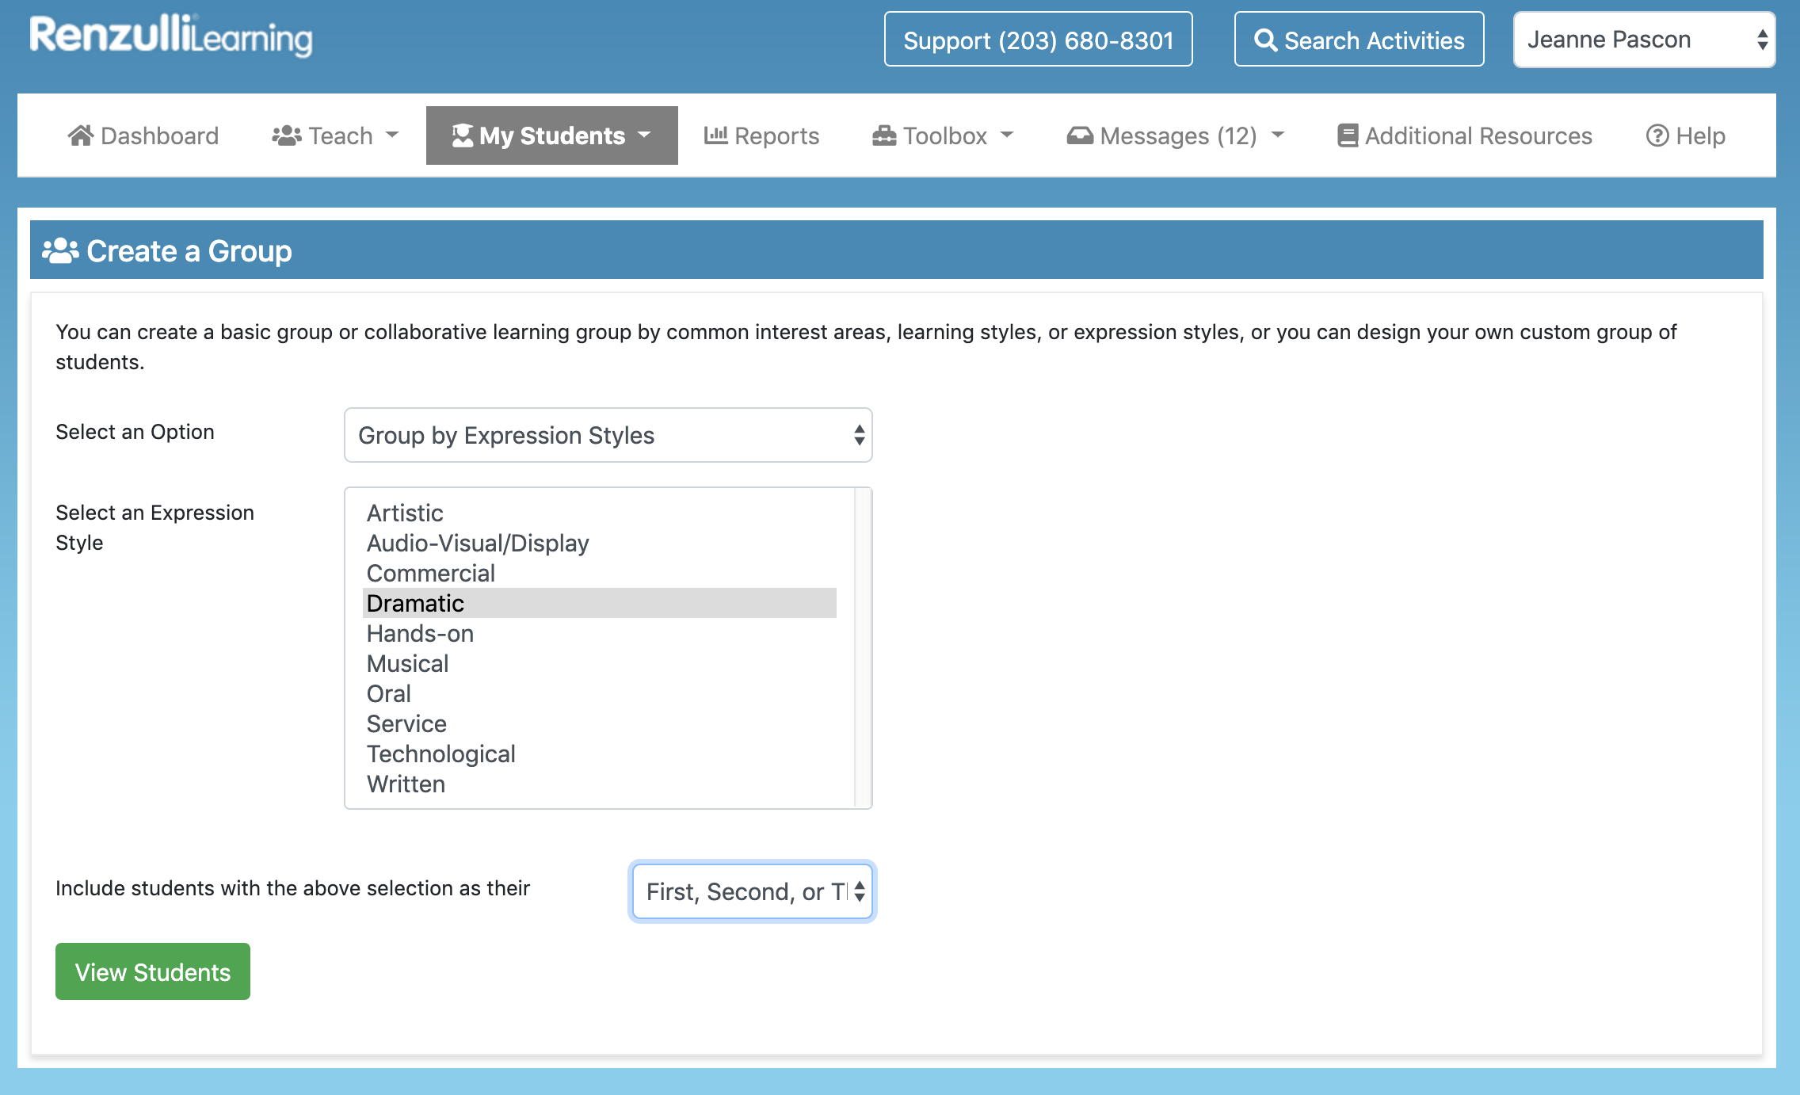Select Hands-on expression style
This screenshot has width=1800, height=1095.
point(600,633)
